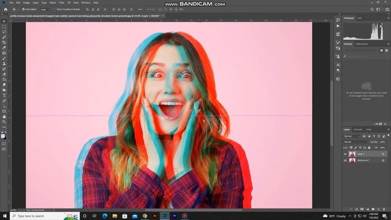The height and width of the screenshot is (220, 391).
Task: Open the Layers panel menu
Action: click(389, 130)
